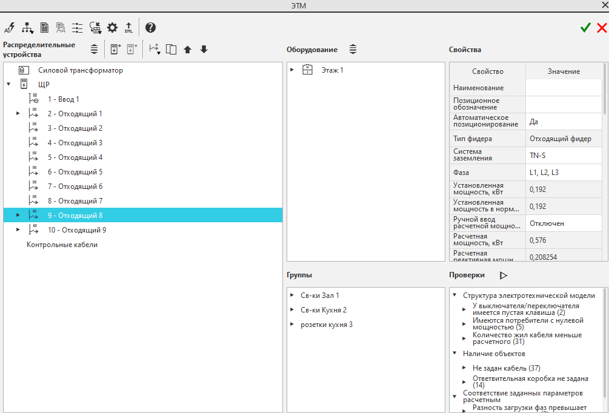
Task: Confirm changes with the green checkmark
Action: [585, 27]
